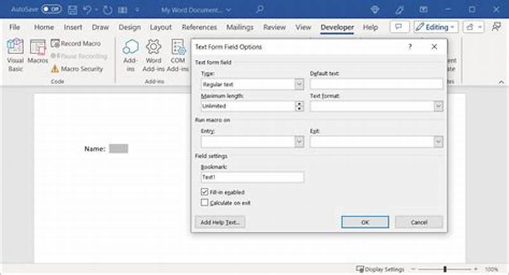
Task: Open the Exit macro dropdown
Action: (376, 142)
